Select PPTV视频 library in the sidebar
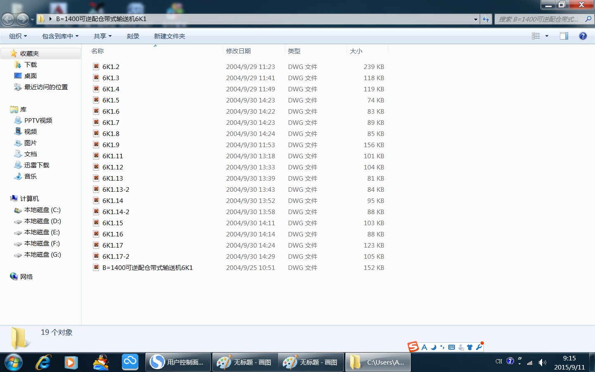Image resolution: width=595 pixels, height=372 pixels. (38, 120)
